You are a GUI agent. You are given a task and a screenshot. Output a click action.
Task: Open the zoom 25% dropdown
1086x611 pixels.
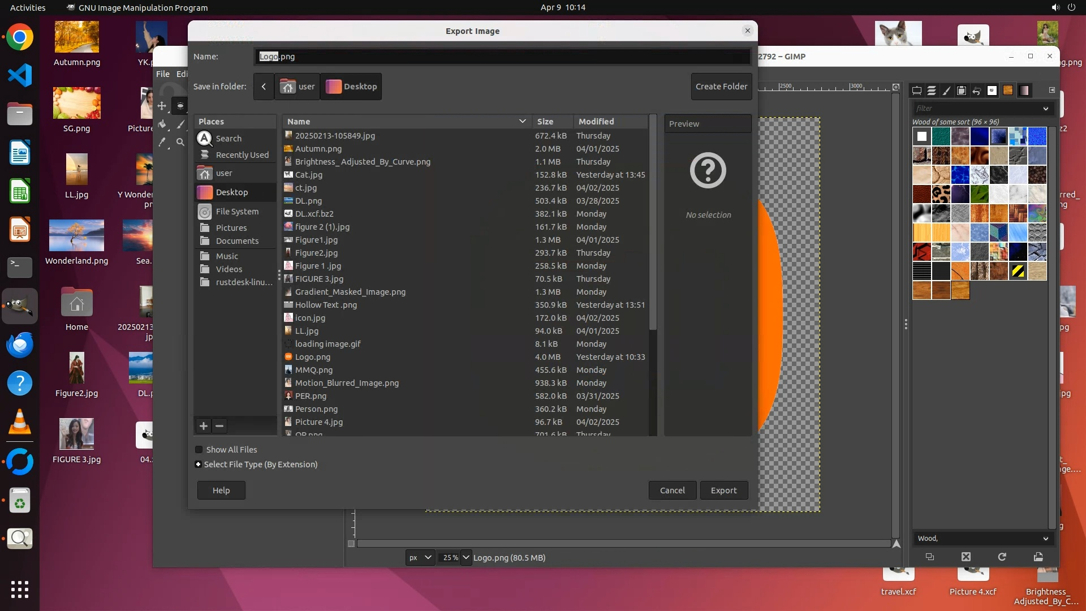(x=466, y=558)
